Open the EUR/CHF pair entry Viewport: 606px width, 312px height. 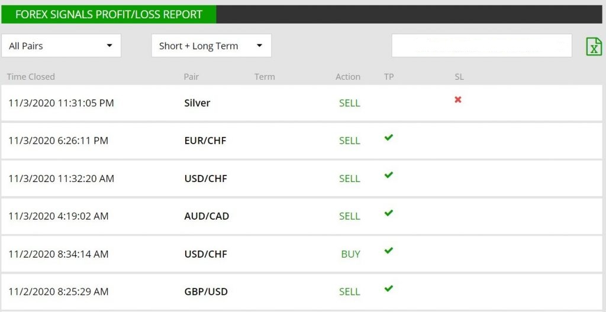click(x=205, y=141)
